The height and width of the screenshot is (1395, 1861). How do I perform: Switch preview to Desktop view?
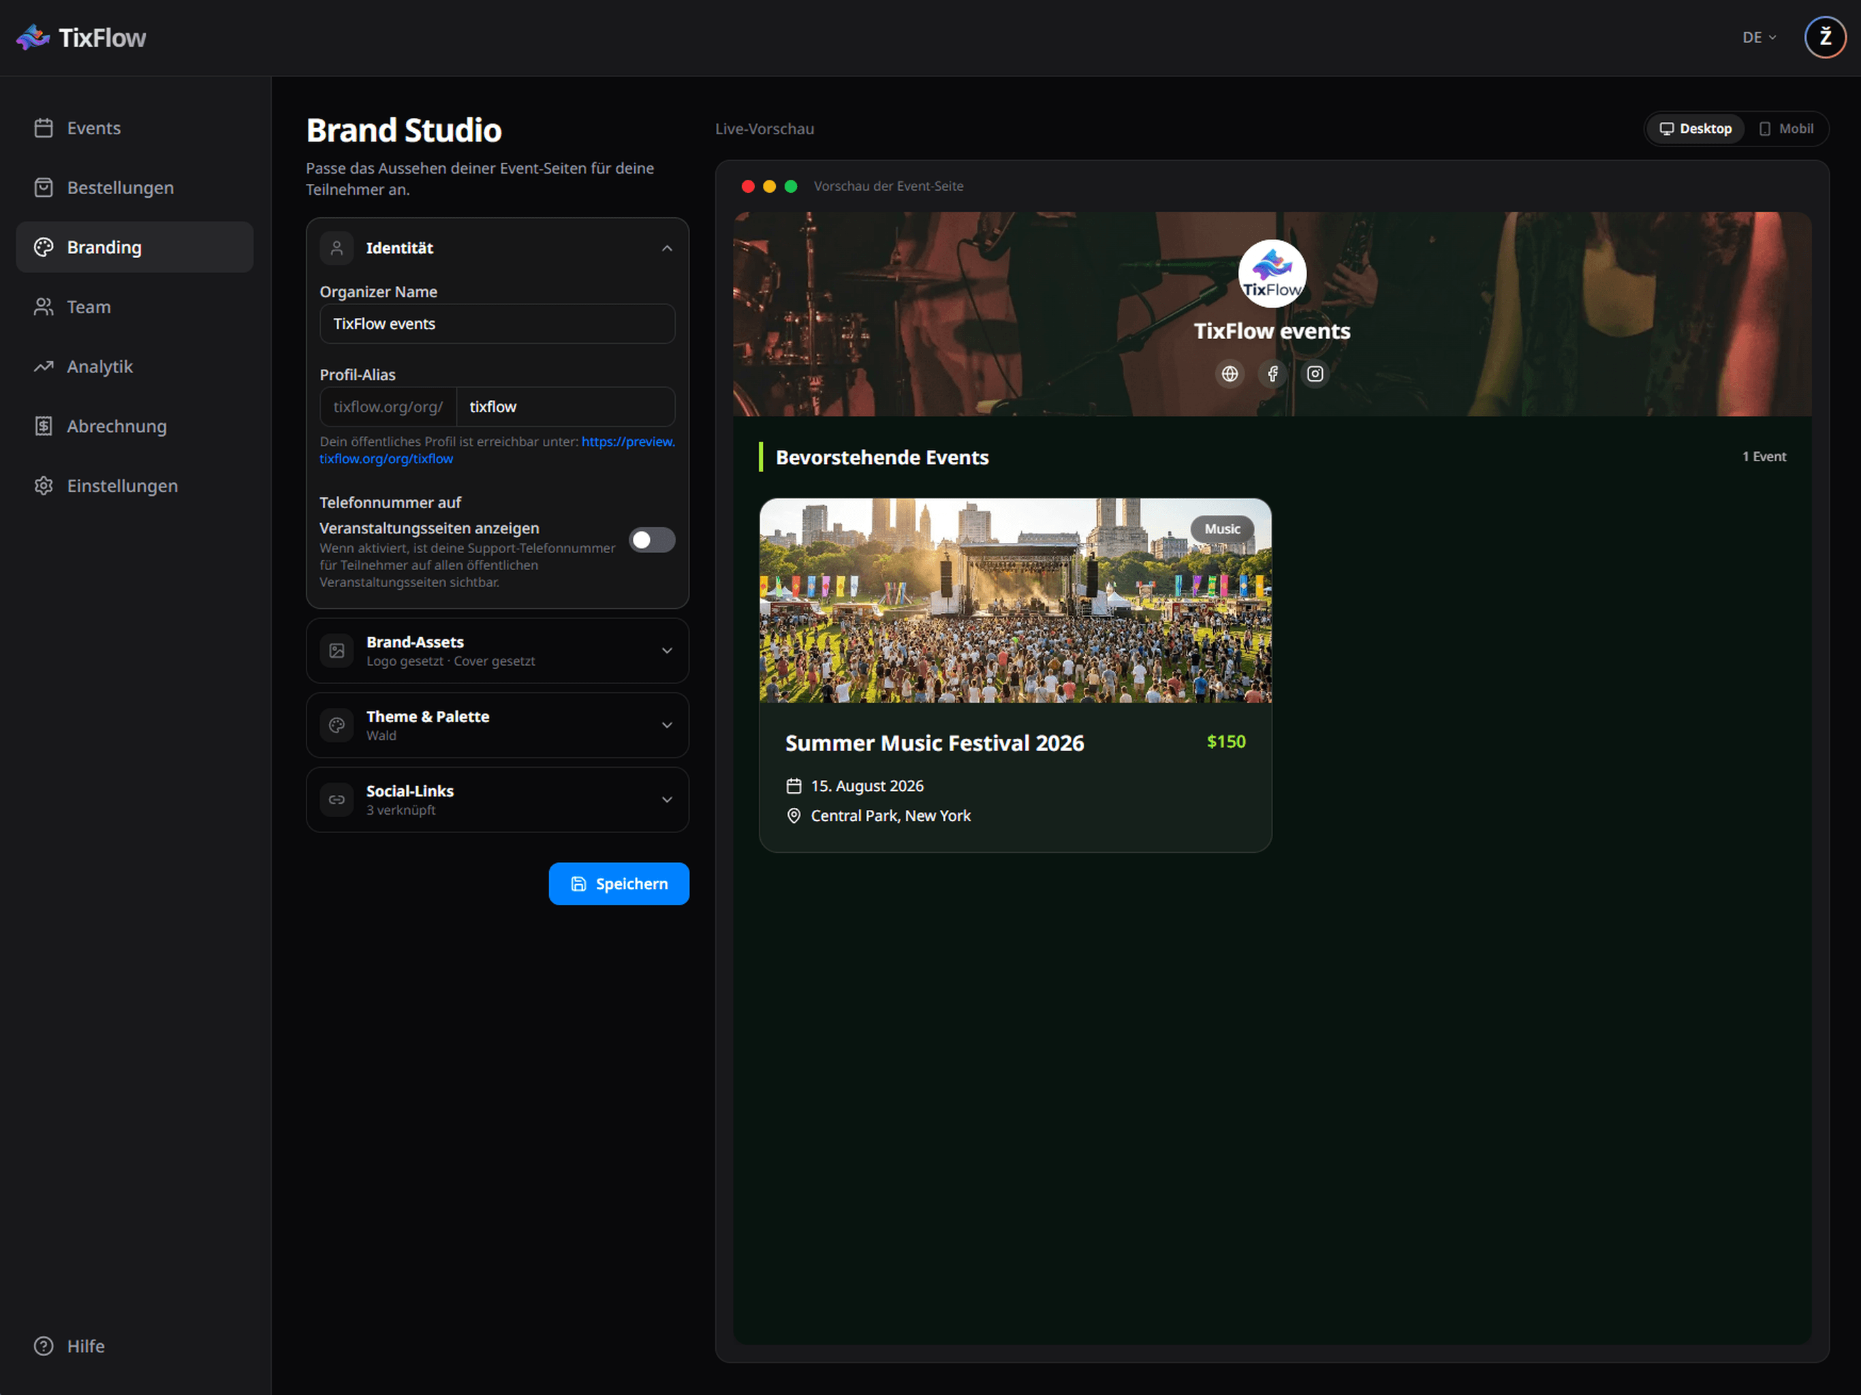pos(1695,129)
